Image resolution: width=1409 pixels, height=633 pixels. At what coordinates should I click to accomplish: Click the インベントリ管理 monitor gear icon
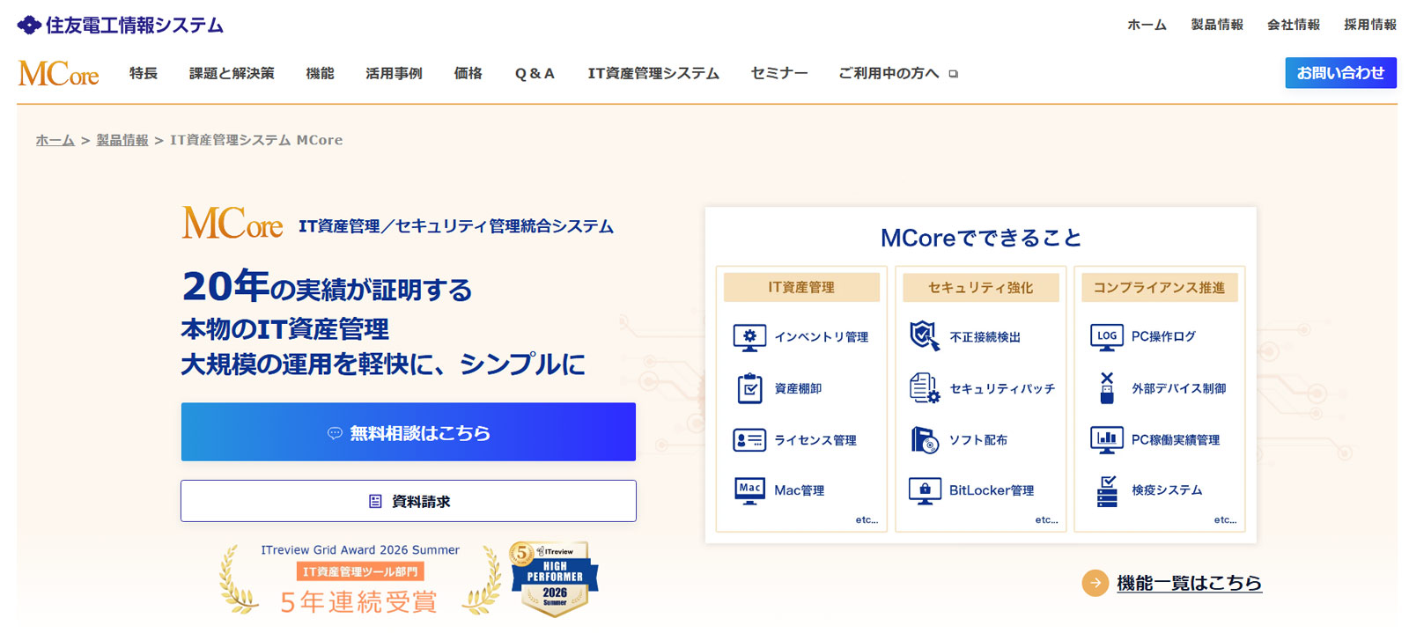(749, 337)
